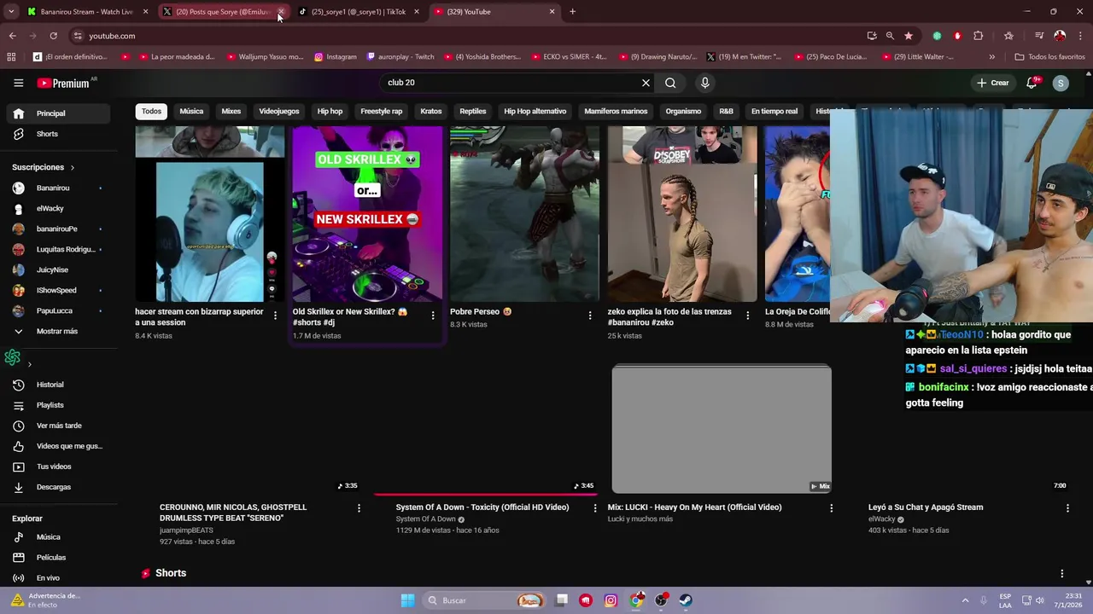Open the zeko trenzas short thumbnail
The image size is (1093, 614).
point(681,214)
